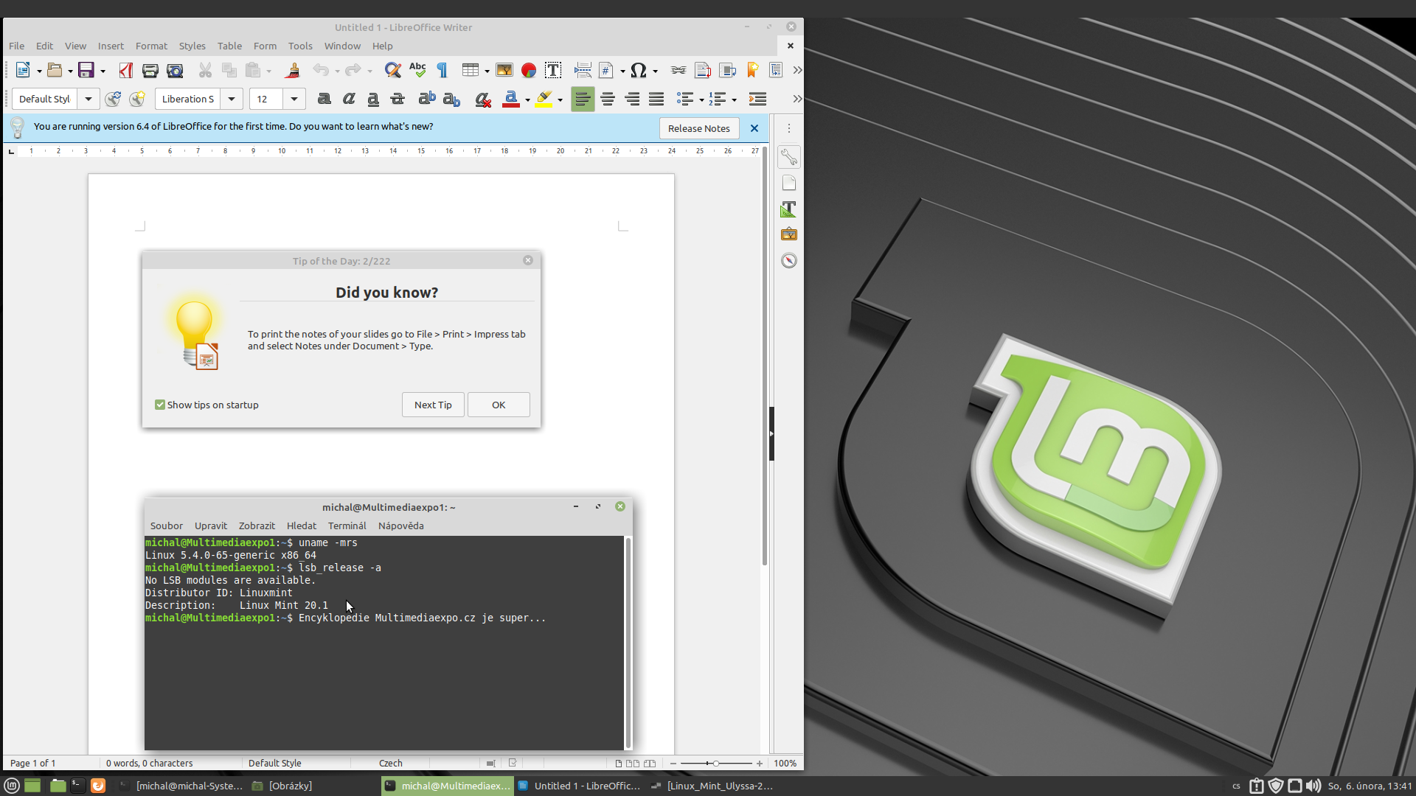Open Navigator compass in sidebar

tap(788, 260)
